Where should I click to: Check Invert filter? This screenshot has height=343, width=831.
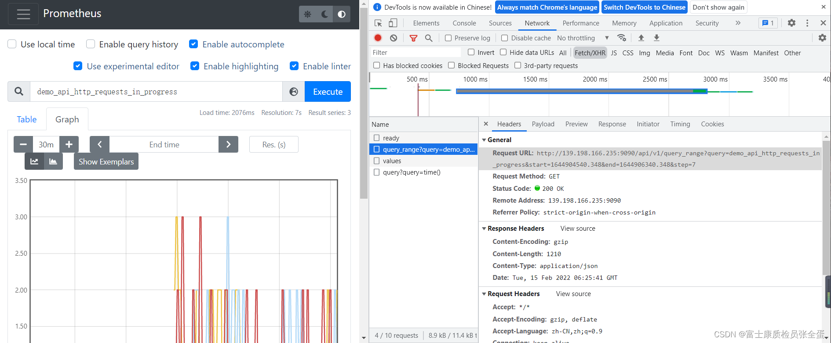tap(471, 52)
